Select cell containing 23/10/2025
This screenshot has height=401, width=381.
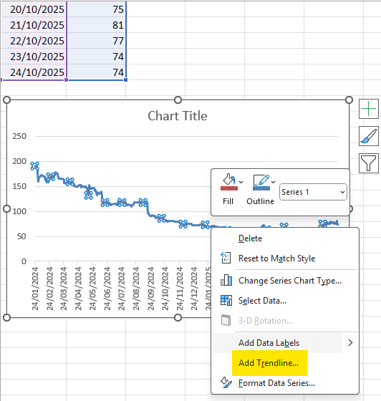[34, 57]
